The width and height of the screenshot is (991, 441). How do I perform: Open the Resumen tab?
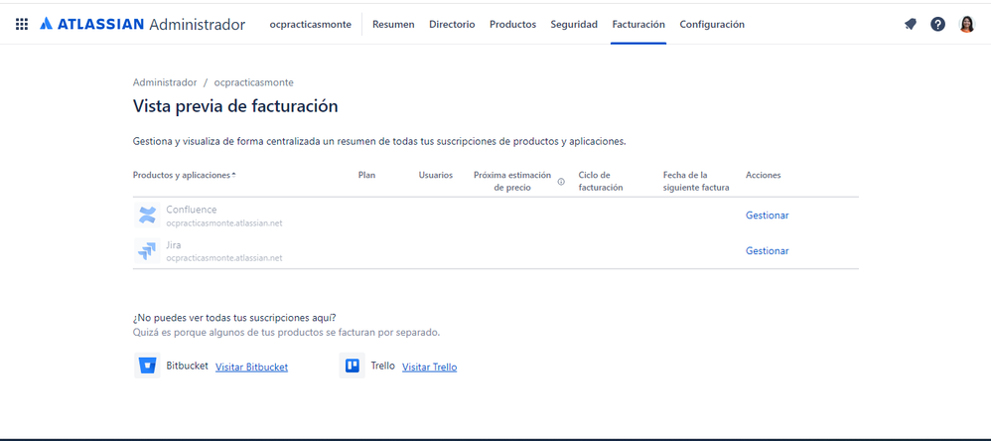click(393, 25)
